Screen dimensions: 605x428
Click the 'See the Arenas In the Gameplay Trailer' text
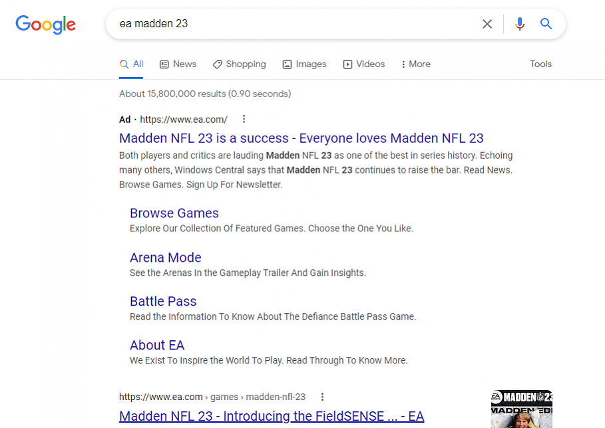[x=248, y=272]
